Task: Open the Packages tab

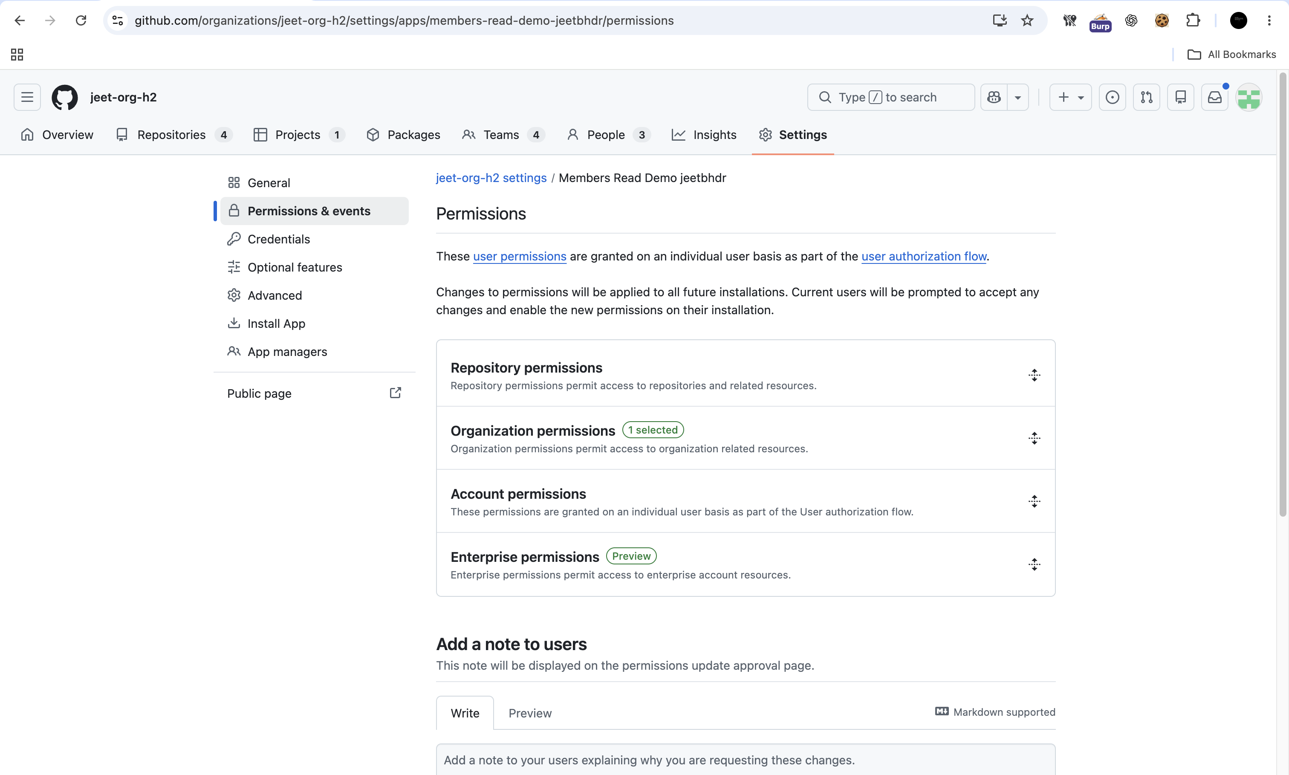Action: pos(403,135)
